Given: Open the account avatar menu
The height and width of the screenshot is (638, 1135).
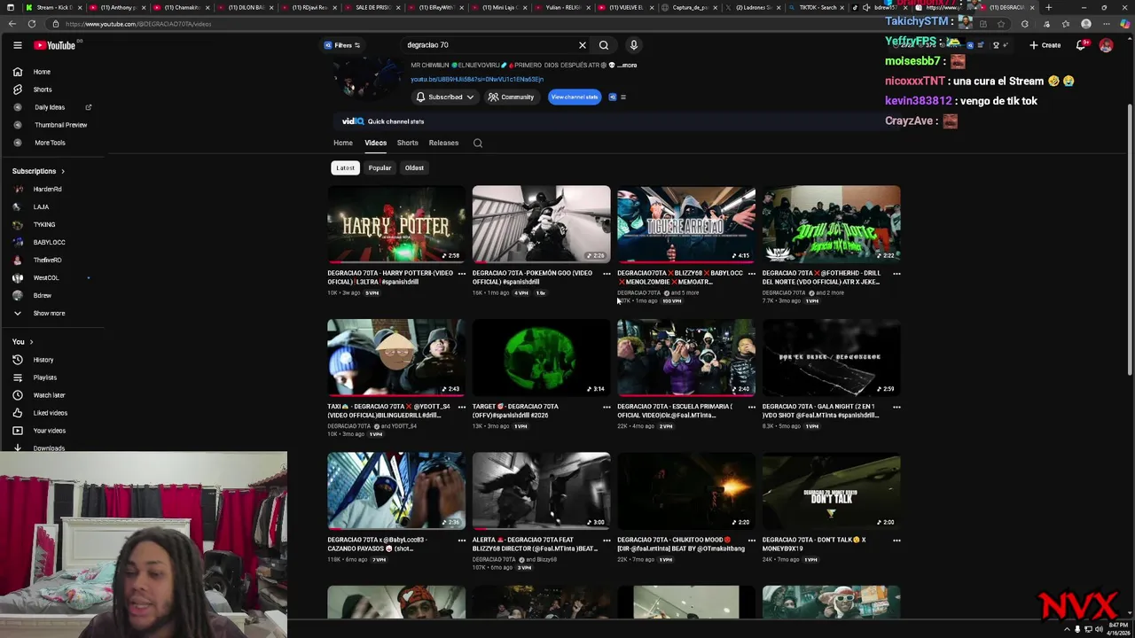Looking at the screenshot, I should tap(1106, 45).
